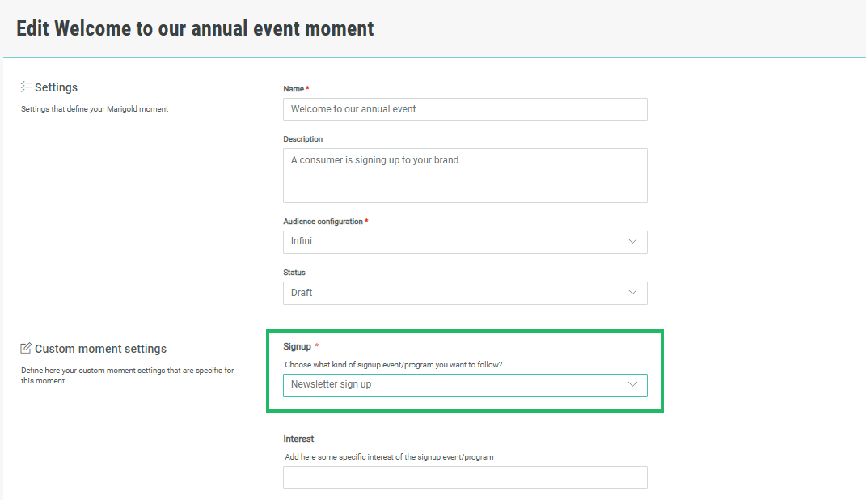Click the Audience configuration label
Image resolution: width=866 pixels, height=500 pixels.
coord(323,222)
